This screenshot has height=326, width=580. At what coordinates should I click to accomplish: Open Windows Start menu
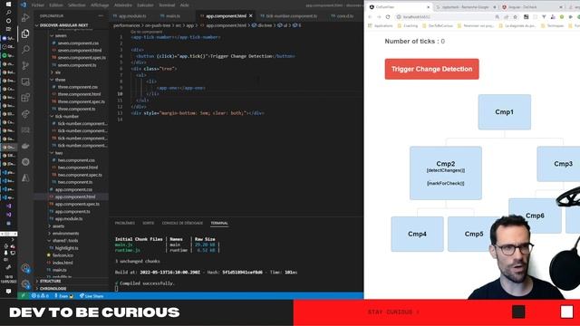pos(8,4)
